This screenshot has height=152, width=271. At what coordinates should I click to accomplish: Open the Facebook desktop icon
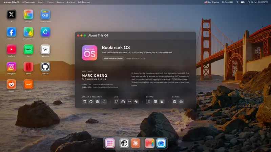(x=12, y=32)
